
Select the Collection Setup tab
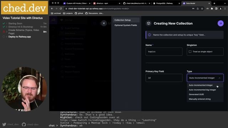126,20
